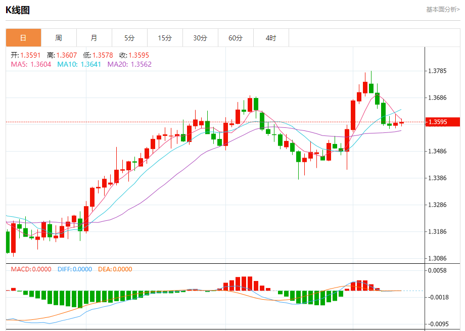This screenshot has height=331, width=465.
Task: Switch to the 月 monthly tab
Action: pyautogui.click(x=94, y=38)
